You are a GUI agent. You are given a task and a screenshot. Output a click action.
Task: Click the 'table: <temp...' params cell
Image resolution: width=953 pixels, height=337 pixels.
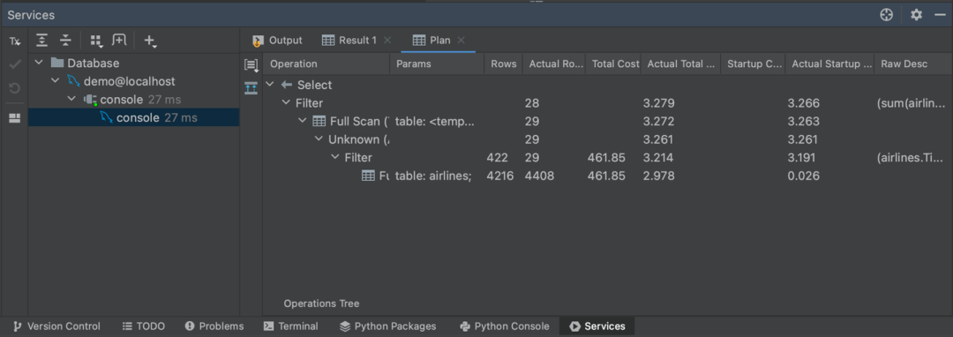click(x=434, y=122)
